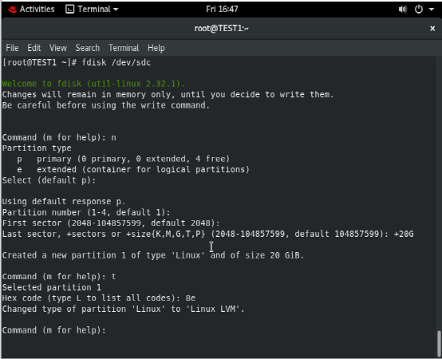Click the terminal vertical scrollbar thumb

439,343
